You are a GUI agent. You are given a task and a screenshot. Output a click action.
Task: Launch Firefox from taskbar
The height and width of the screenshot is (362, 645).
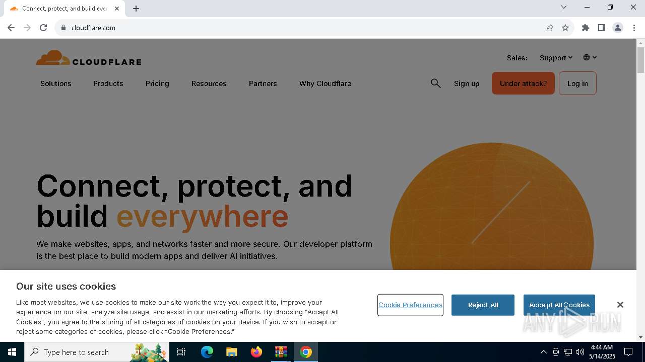(256, 352)
